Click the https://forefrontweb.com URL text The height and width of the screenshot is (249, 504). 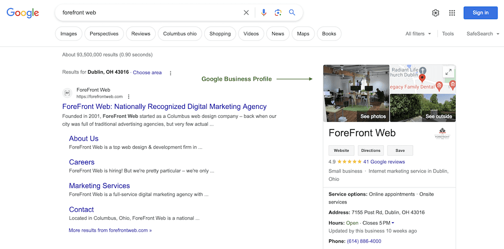(x=100, y=96)
